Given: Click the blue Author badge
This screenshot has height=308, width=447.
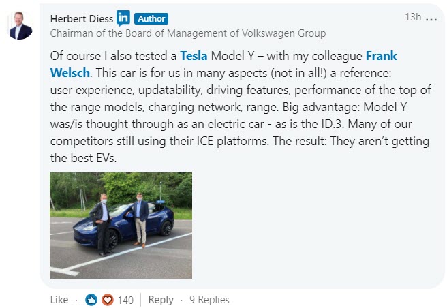Looking at the screenshot, I should point(151,19).
